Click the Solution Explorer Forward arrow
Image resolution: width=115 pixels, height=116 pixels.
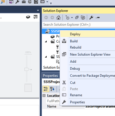click(52, 17)
